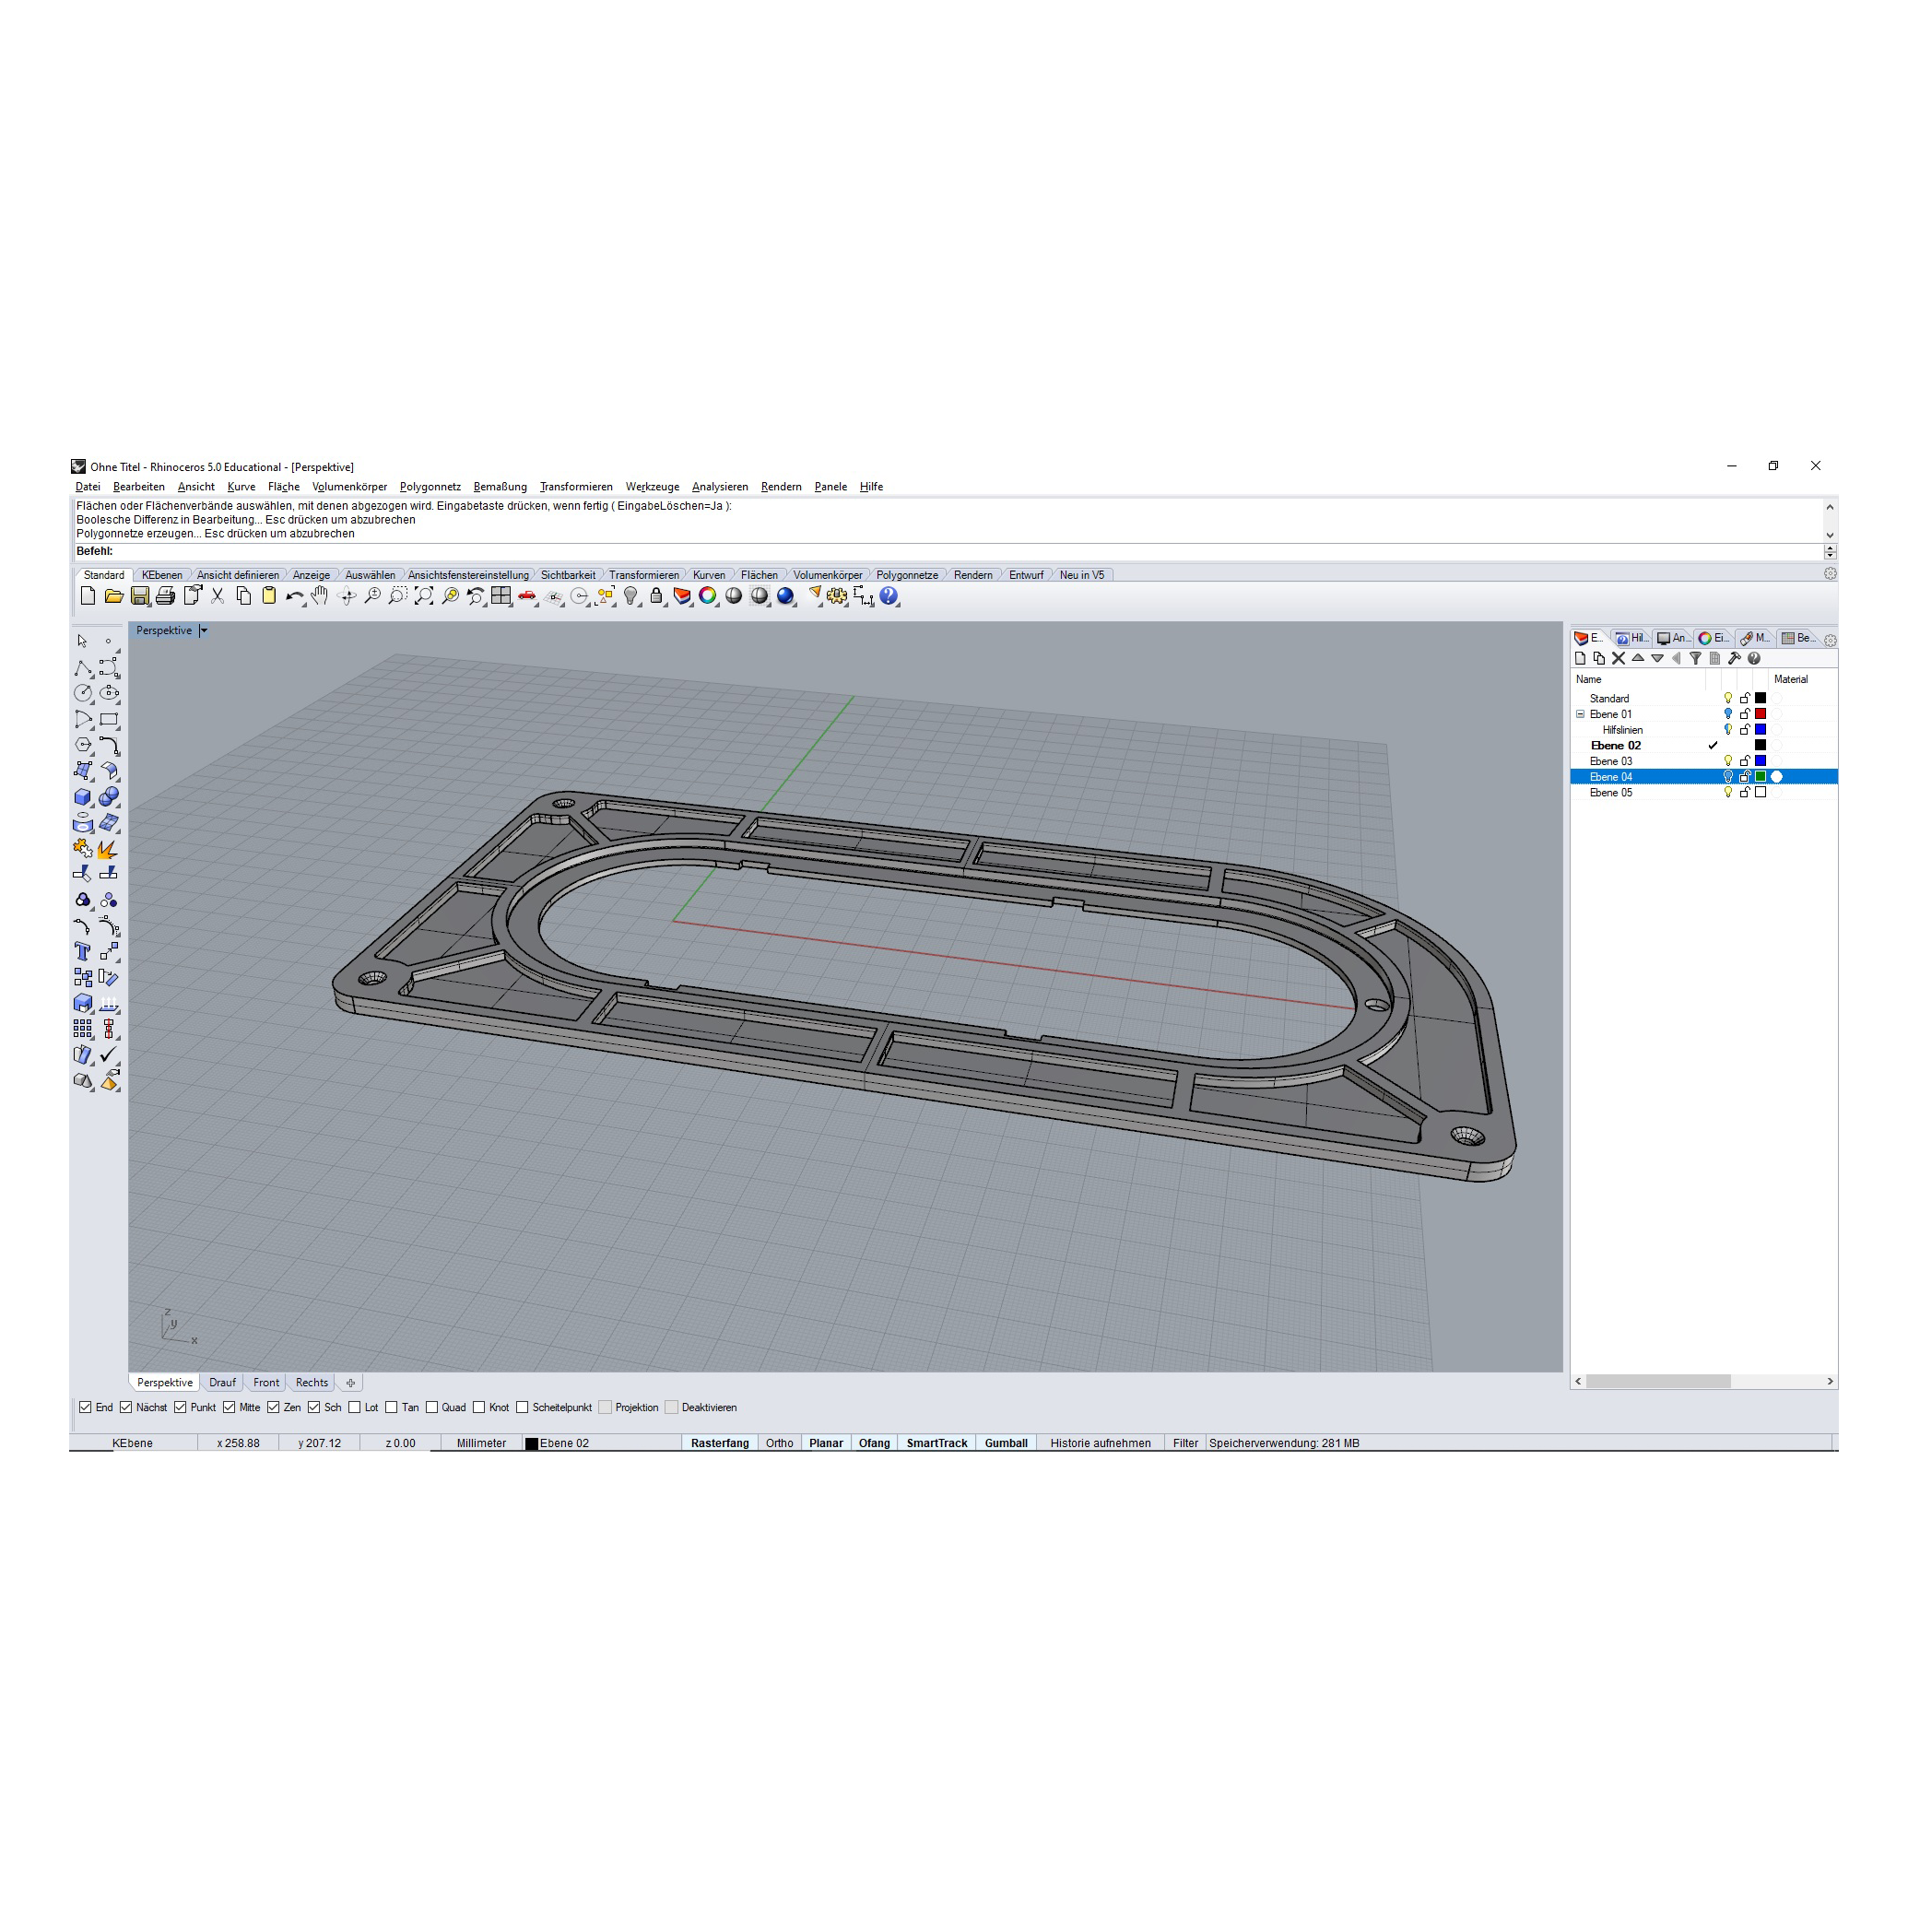Select the Text tool in left sidebar
The width and height of the screenshot is (1908, 1908).
(83, 951)
